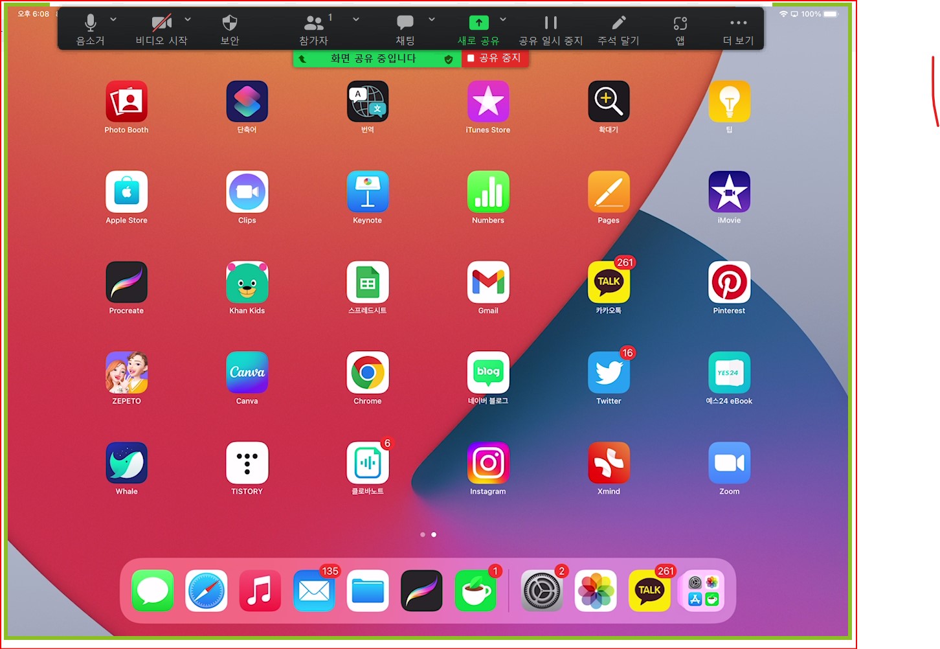
Task: Open the green coffee cup app in dock
Action: tap(476, 591)
